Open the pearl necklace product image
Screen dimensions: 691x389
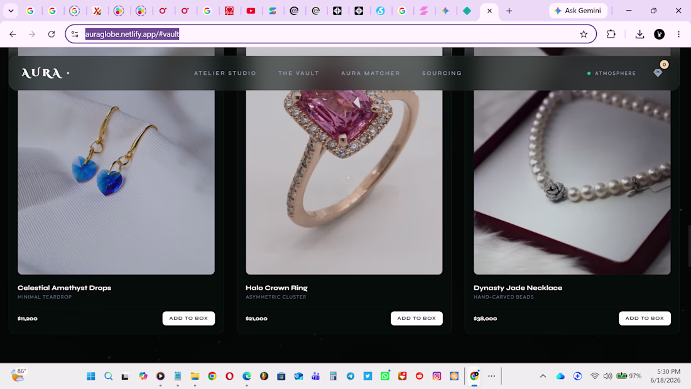[x=572, y=182]
